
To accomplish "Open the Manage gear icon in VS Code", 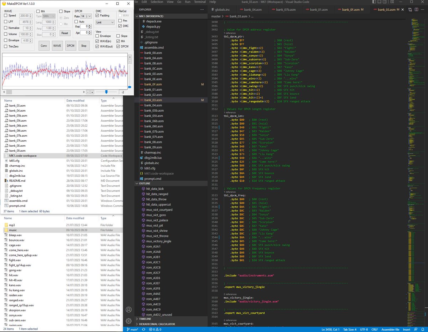I will click(x=128, y=321).
